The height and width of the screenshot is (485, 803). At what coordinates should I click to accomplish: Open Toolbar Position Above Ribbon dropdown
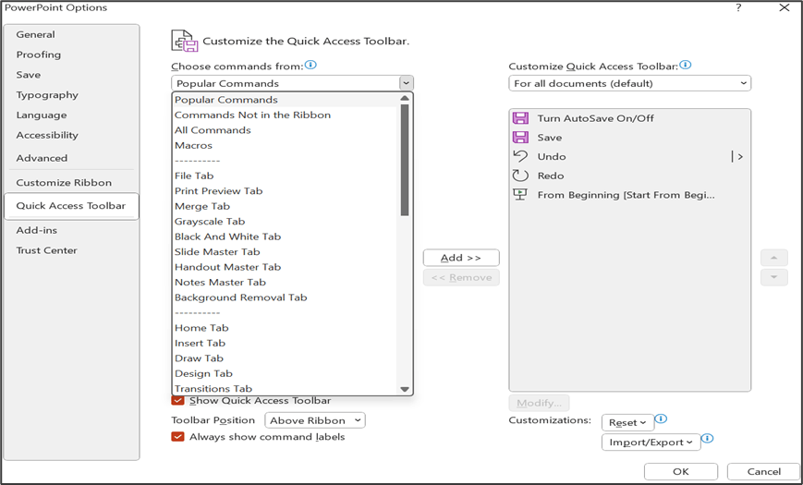pos(315,420)
